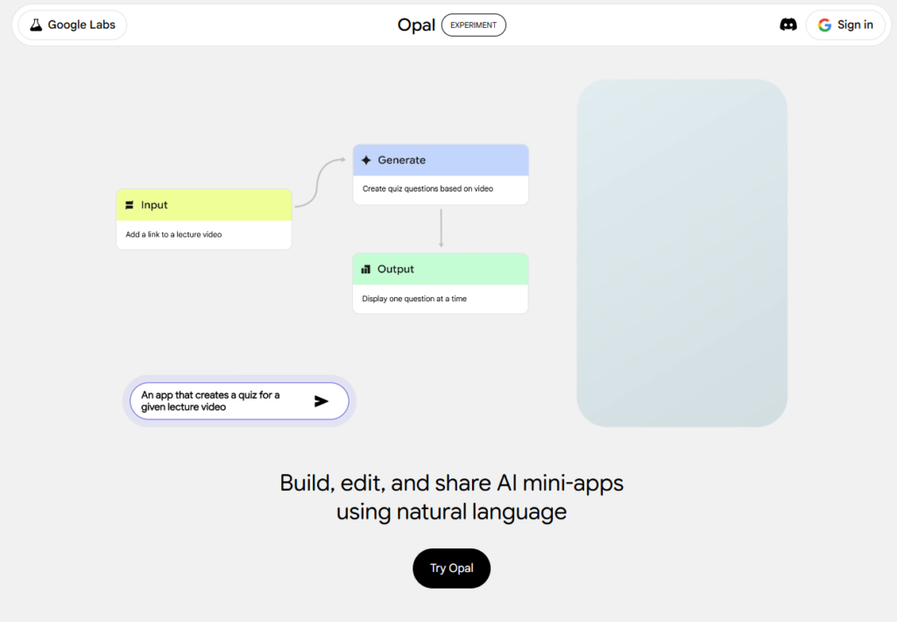Image resolution: width=897 pixels, height=622 pixels.
Task: Click the Sign in button
Action: coord(846,25)
